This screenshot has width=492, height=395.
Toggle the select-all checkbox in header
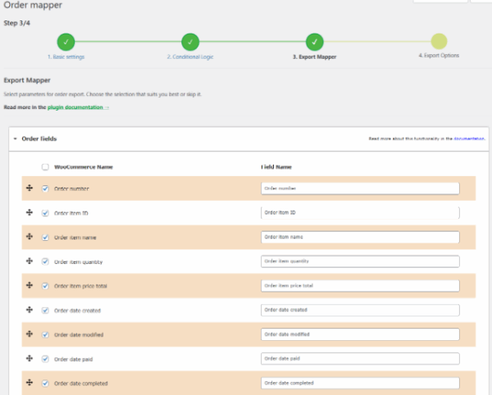(x=45, y=166)
